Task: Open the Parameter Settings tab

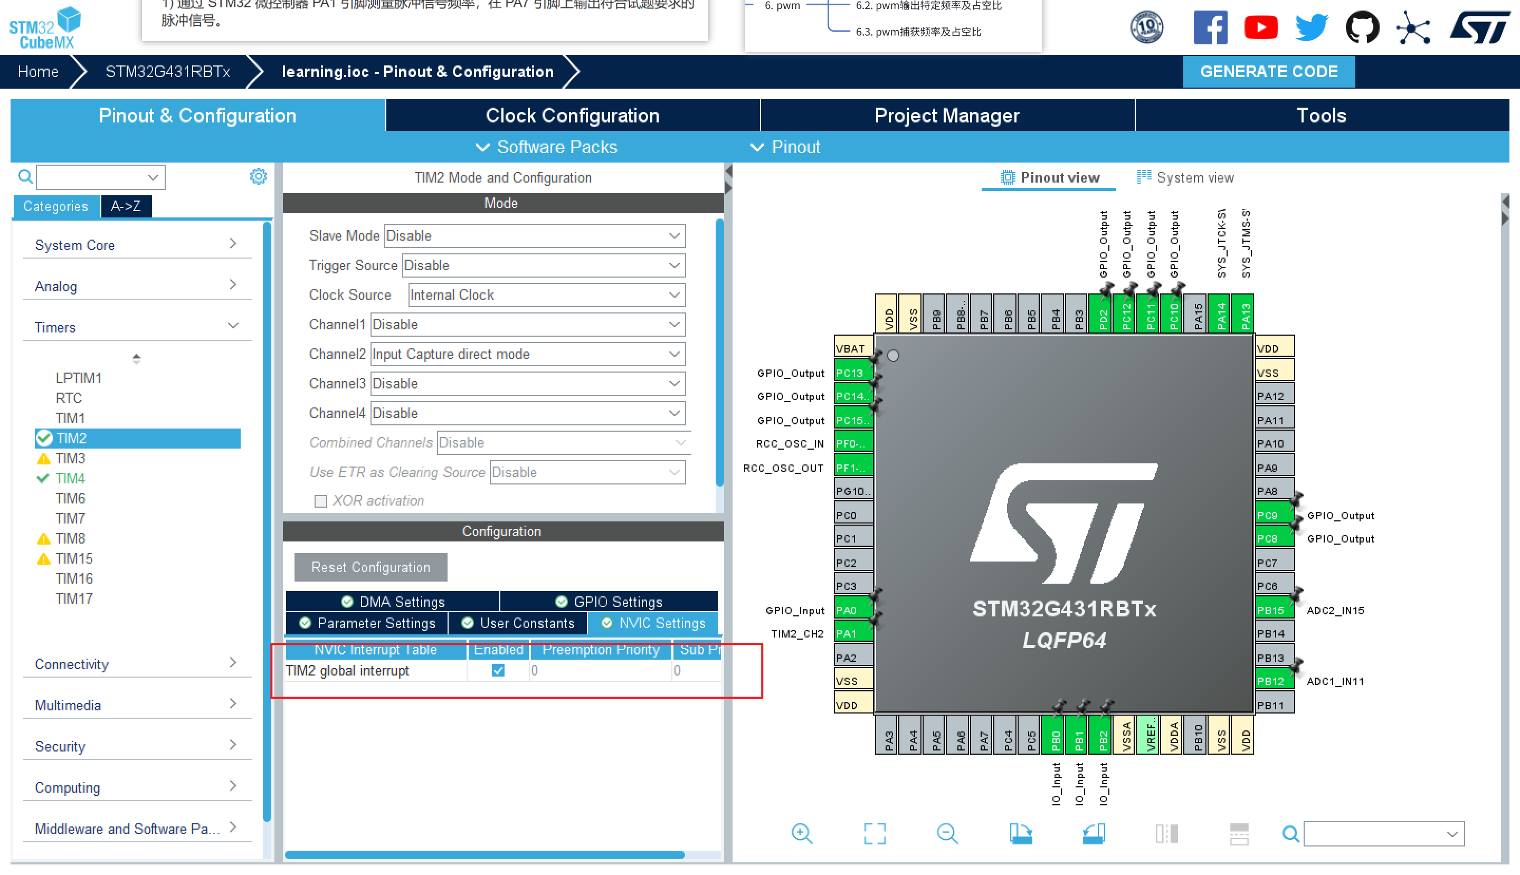Action: (367, 623)
